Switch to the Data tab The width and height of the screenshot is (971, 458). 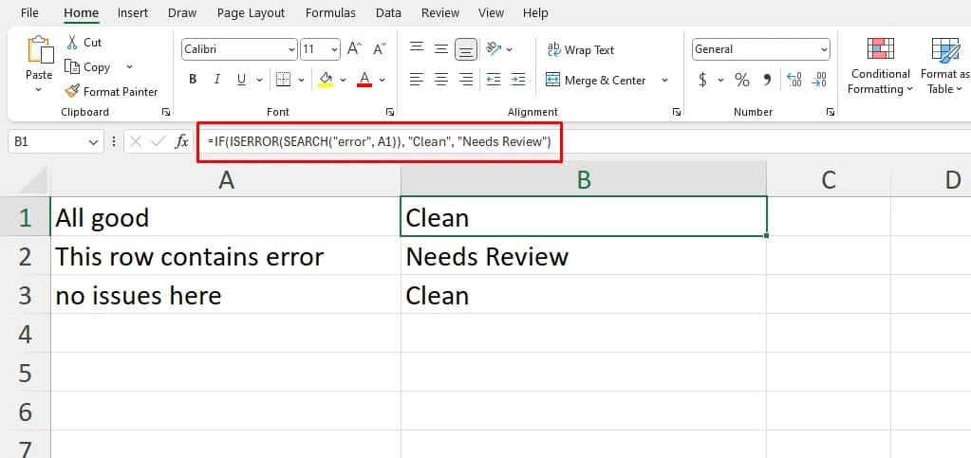pyautogui.click(x=388, y=12)
